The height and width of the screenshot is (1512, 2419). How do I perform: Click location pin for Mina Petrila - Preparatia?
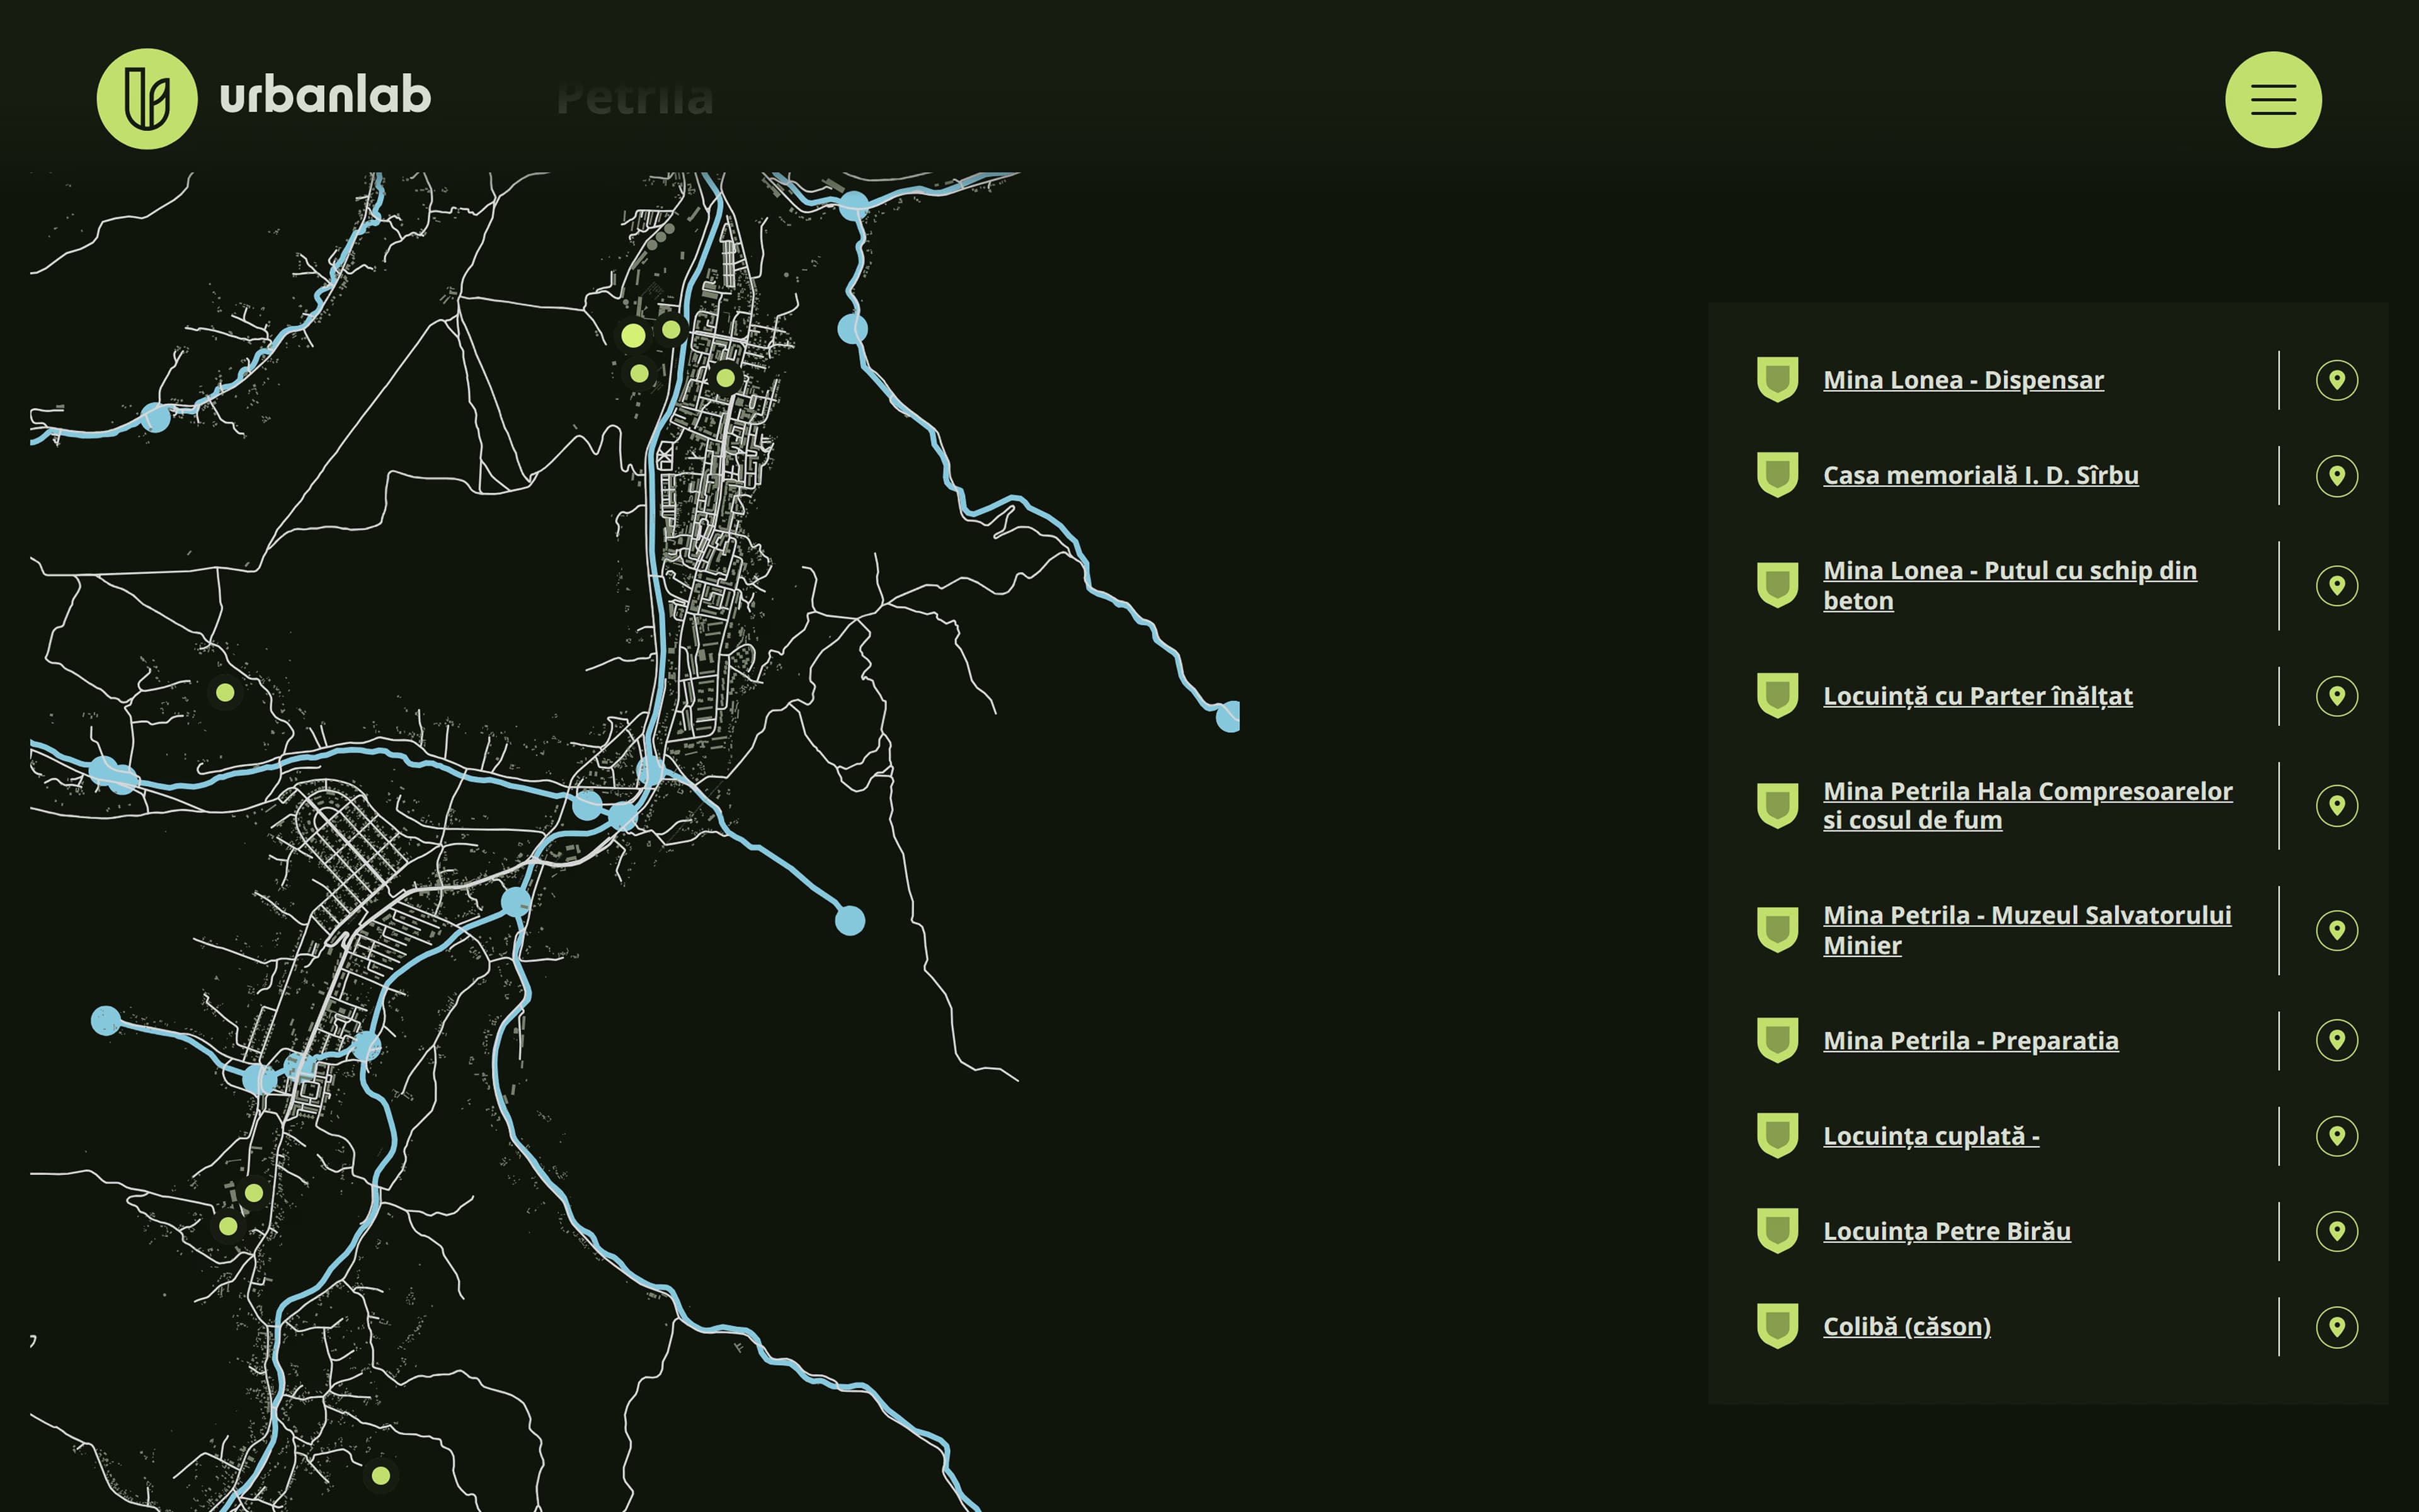[x=2337, y=1040]
